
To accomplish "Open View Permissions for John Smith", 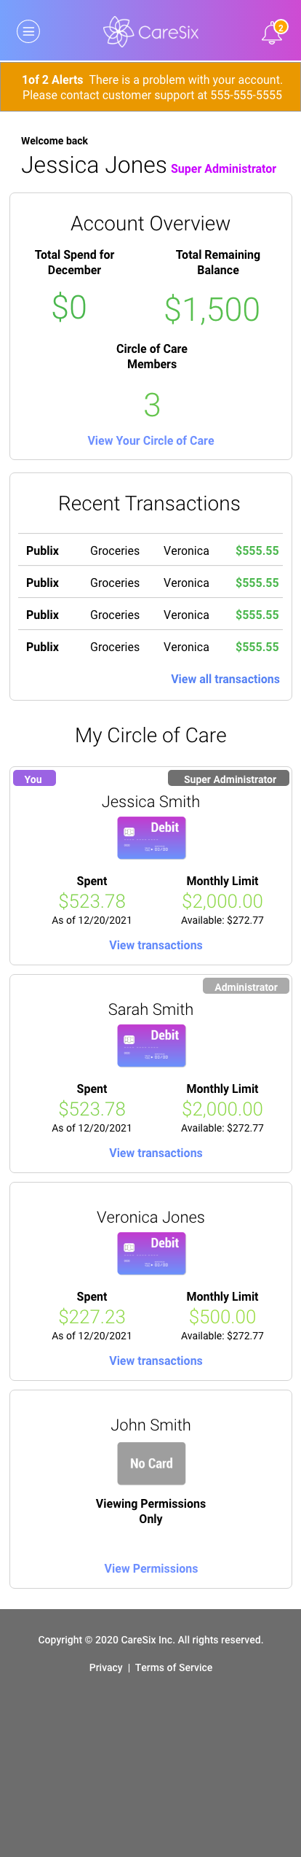I will coord(150,1568).
